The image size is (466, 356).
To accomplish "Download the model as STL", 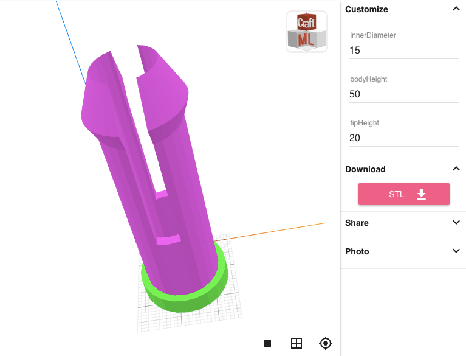I will tap(403, 194).
